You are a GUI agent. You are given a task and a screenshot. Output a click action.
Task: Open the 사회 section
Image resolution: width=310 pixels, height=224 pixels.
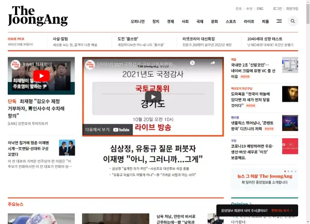[185, 21]
